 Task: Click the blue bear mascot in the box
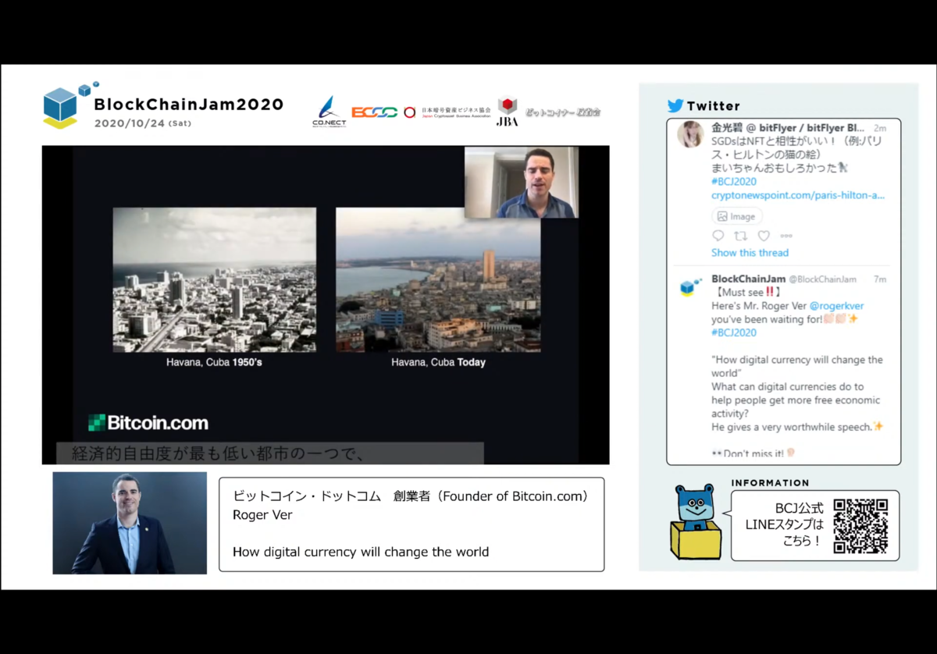696,521
